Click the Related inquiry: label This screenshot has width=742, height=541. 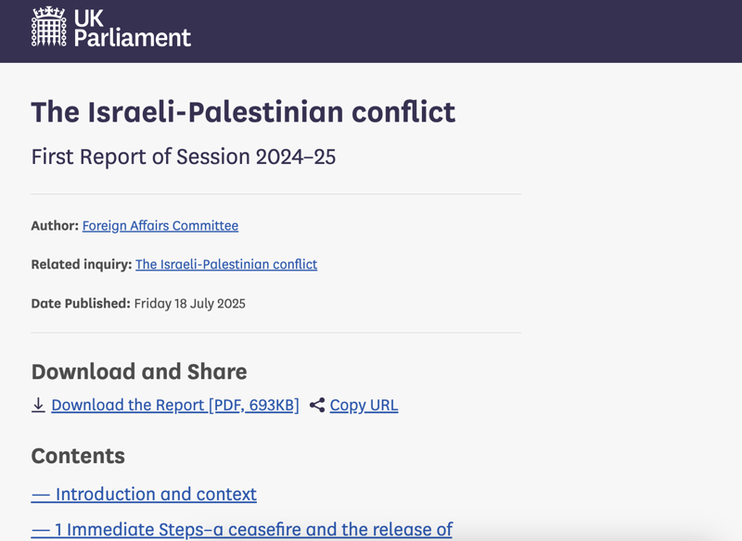pyautogui.click(x=82, y=264)
